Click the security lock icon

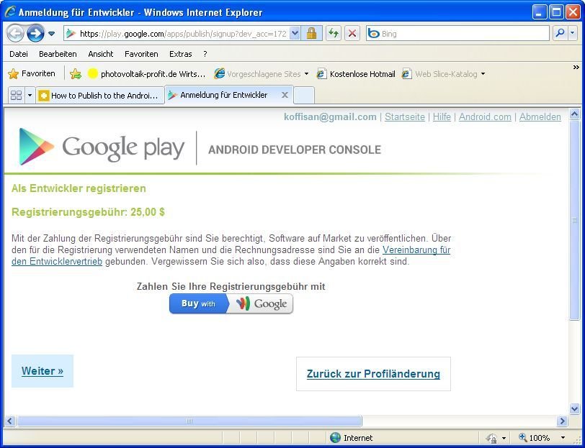point(311,34)
